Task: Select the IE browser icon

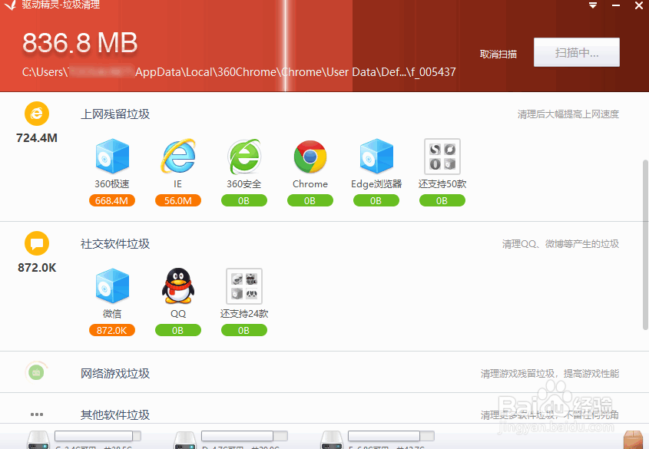Action: click(178, 157)
